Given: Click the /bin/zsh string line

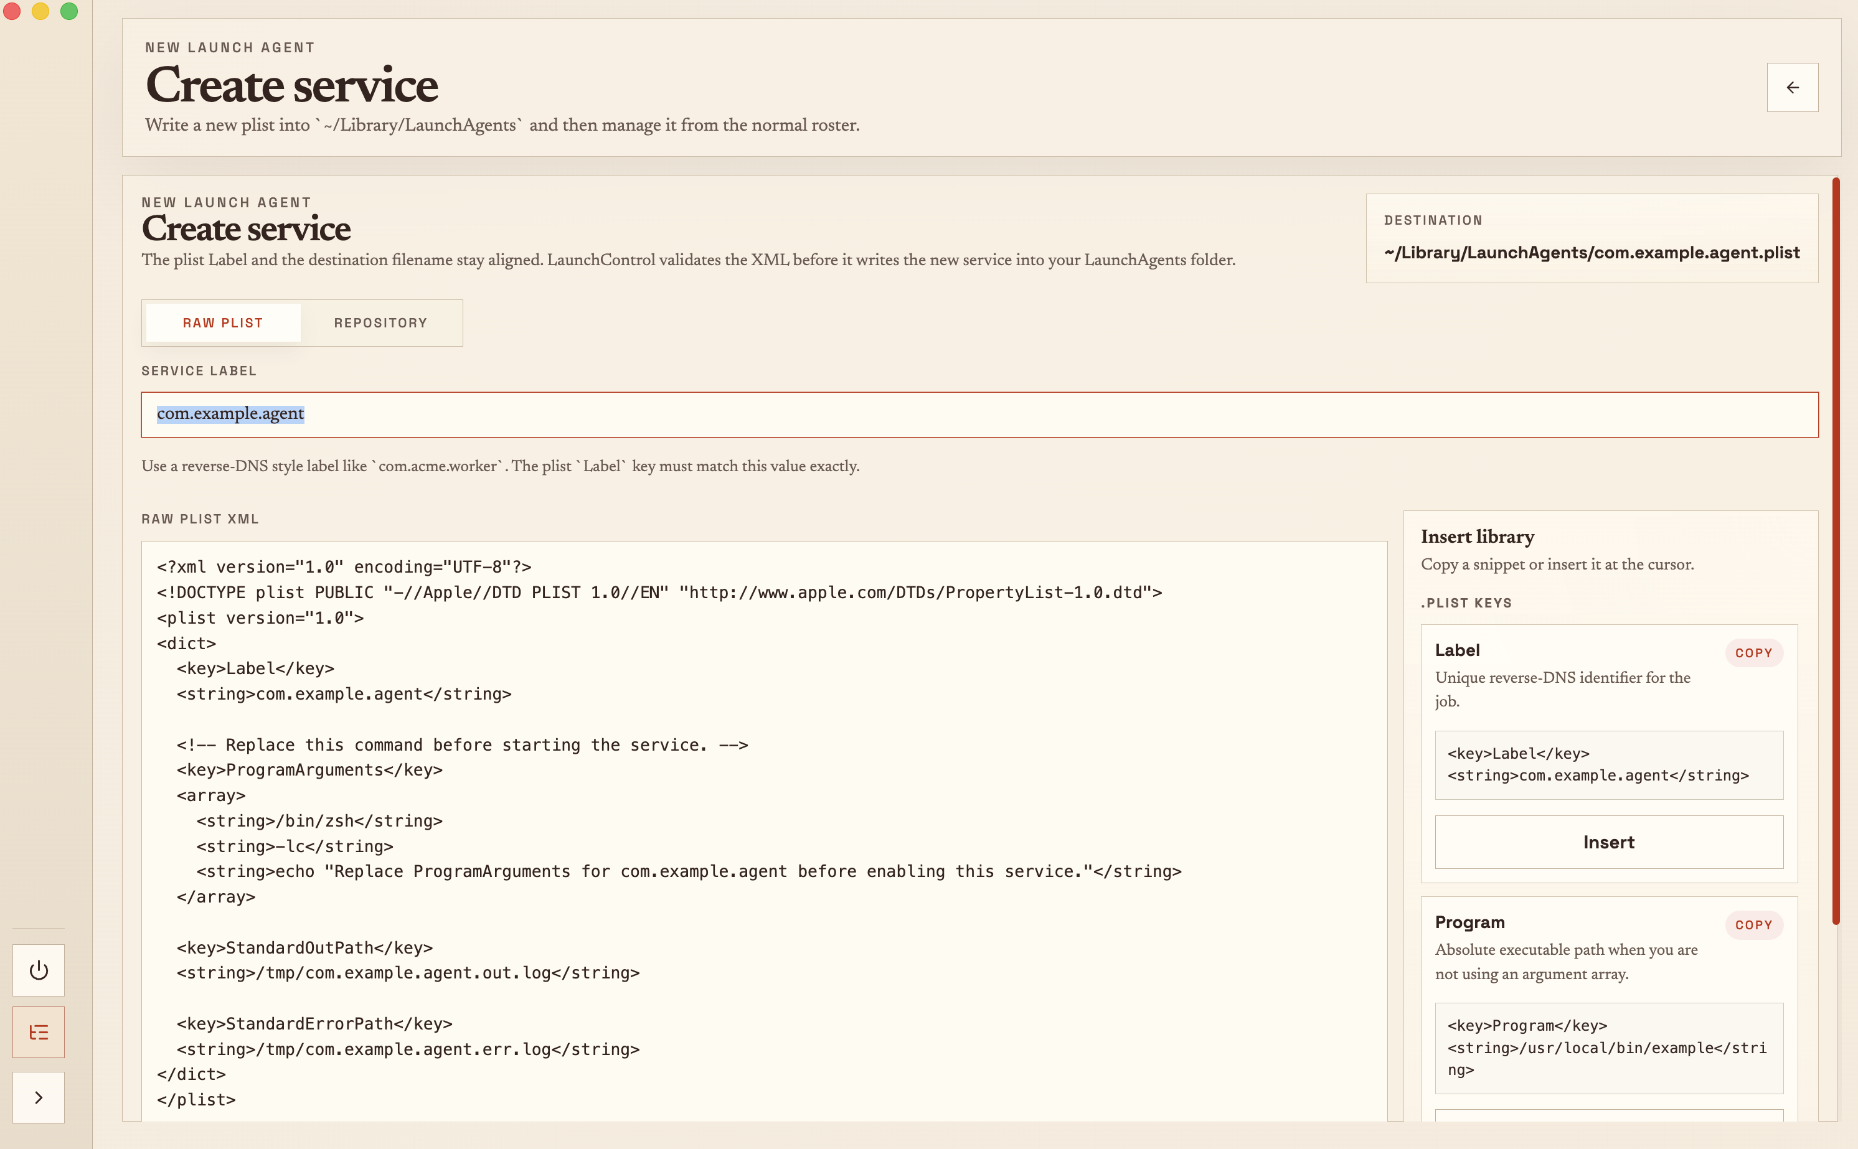Looking at the screenshot, I should point(319,821).
